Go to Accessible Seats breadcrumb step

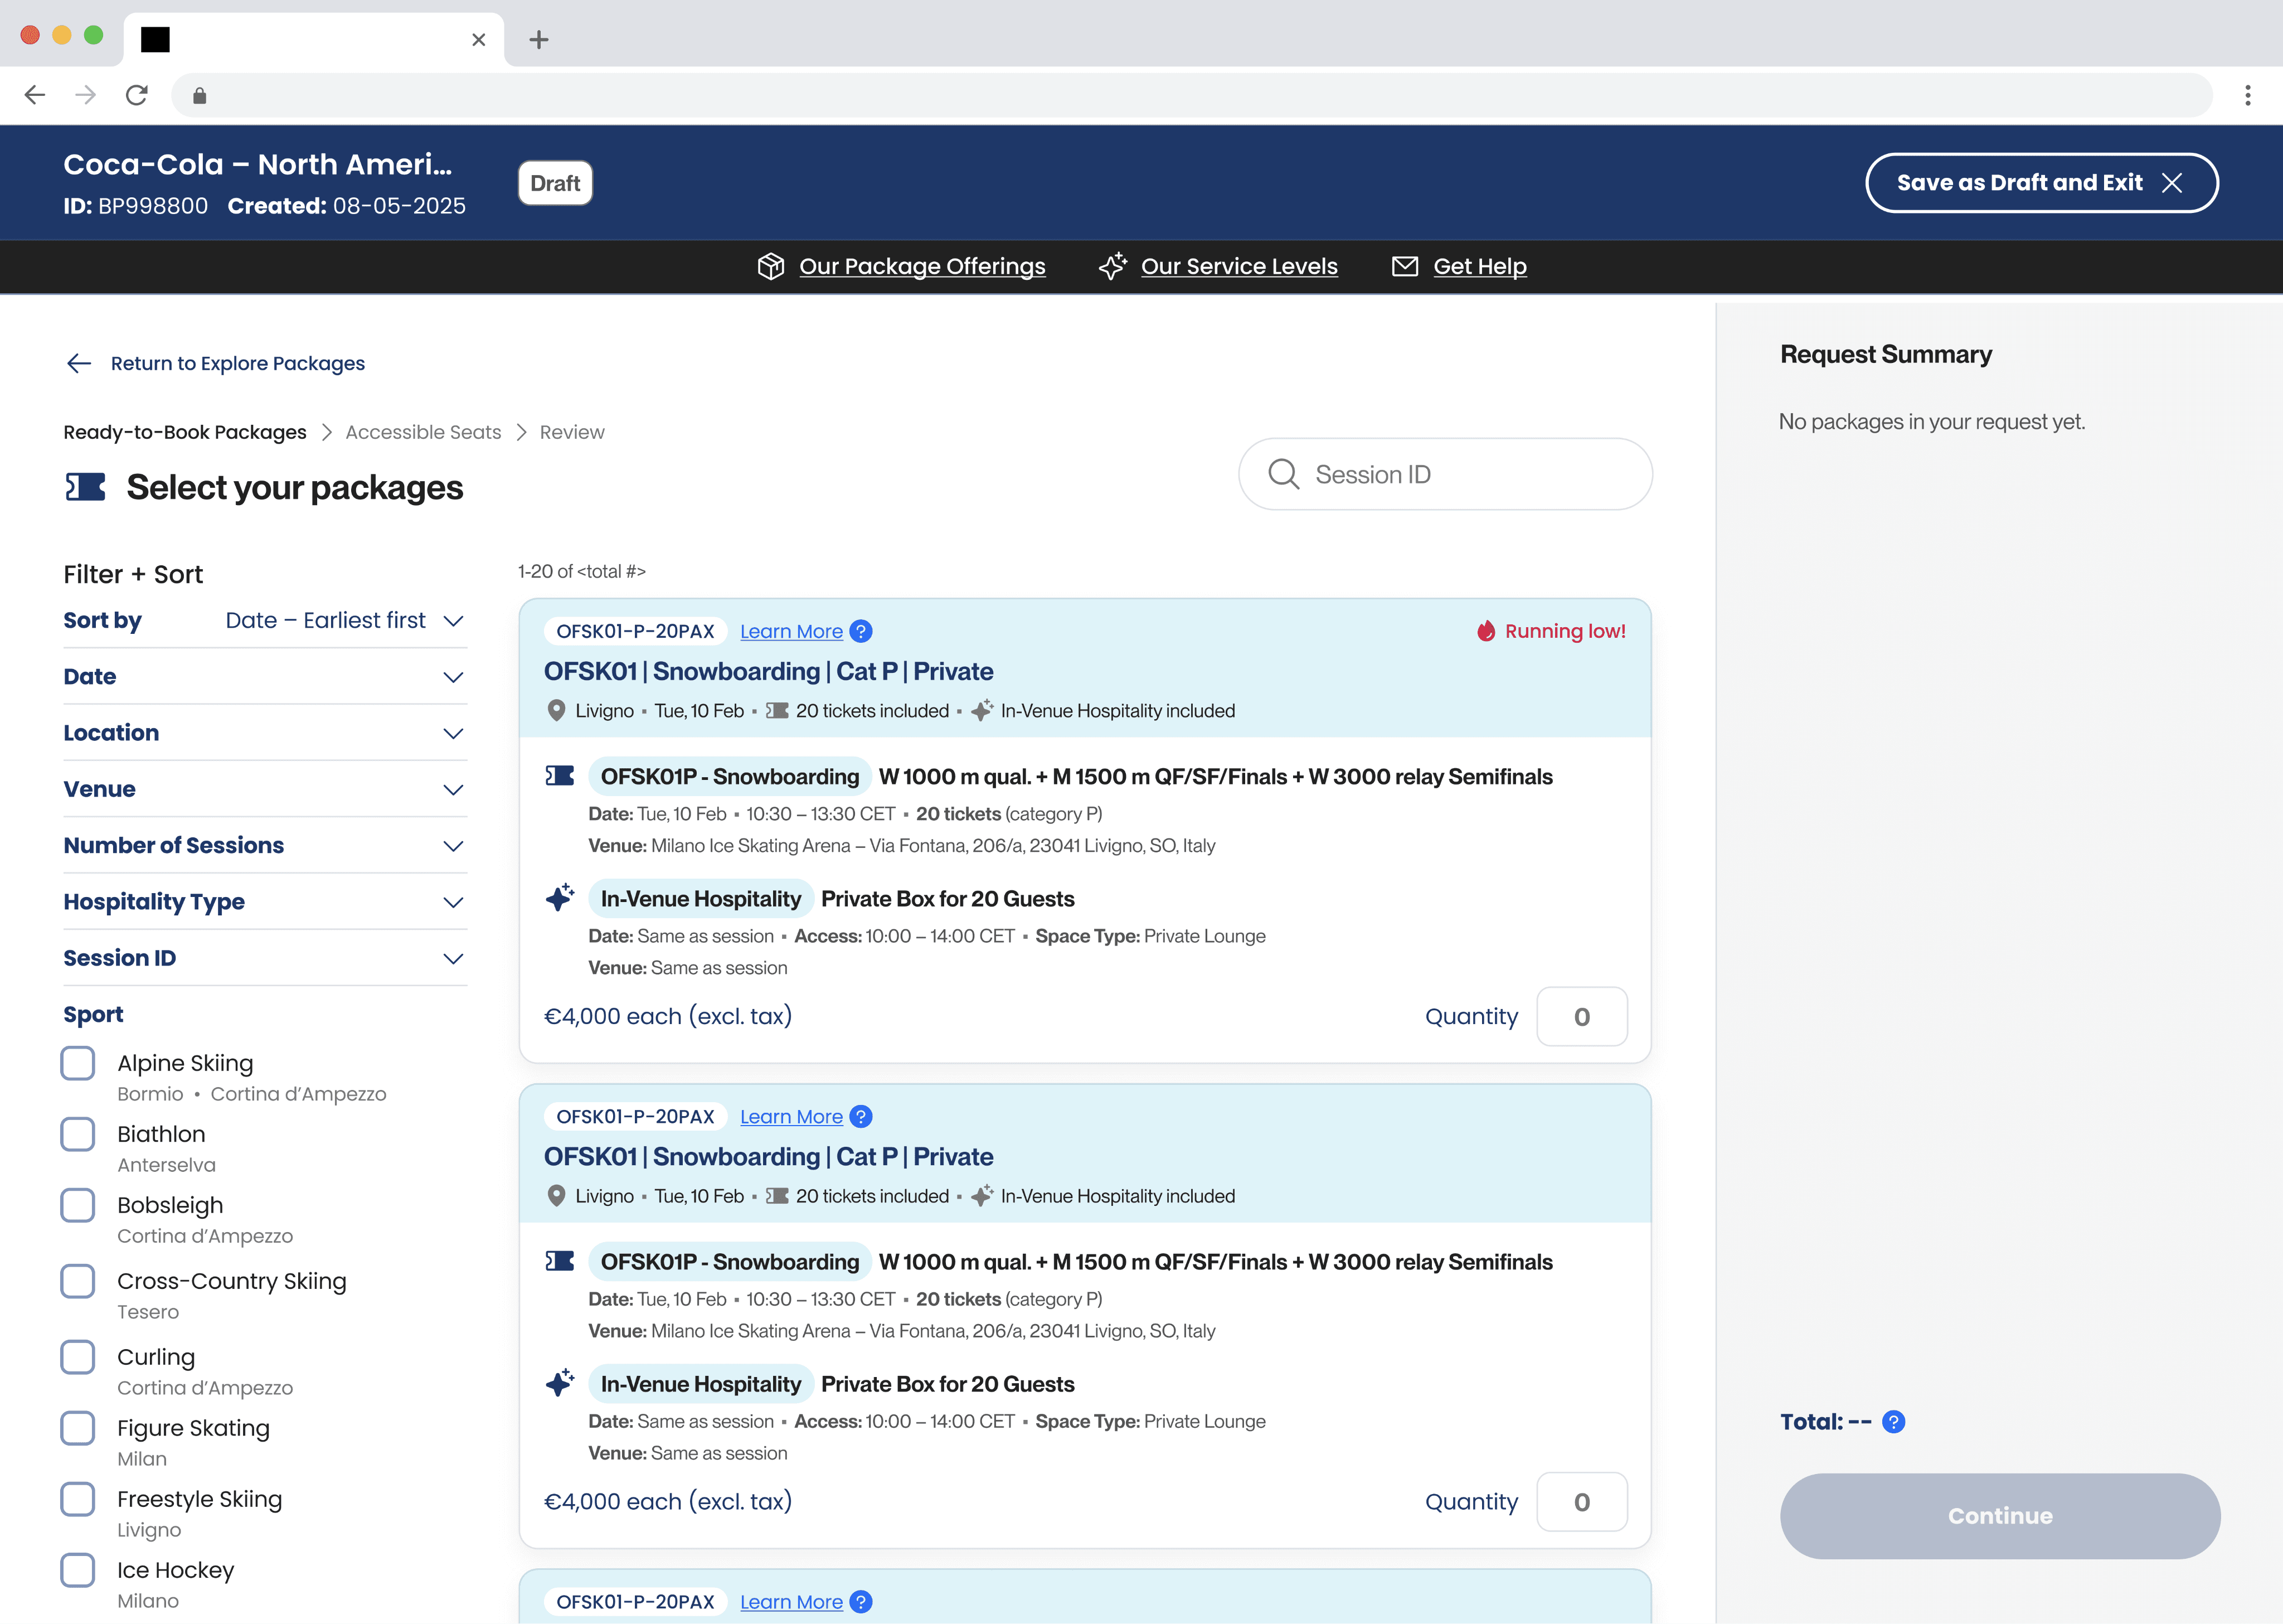coord(423,432)
